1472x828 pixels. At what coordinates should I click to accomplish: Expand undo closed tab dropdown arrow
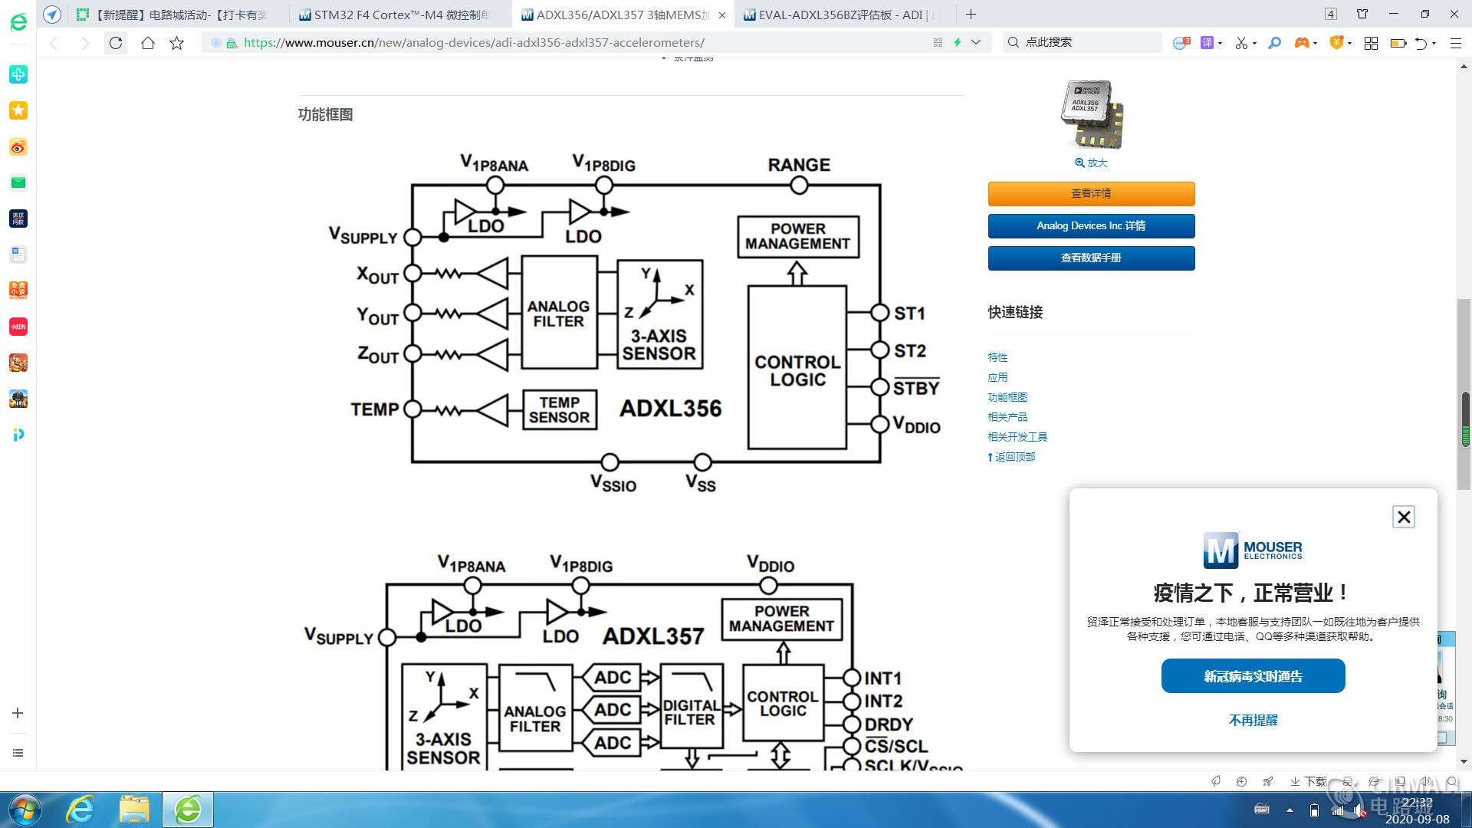click(1434, 44)
